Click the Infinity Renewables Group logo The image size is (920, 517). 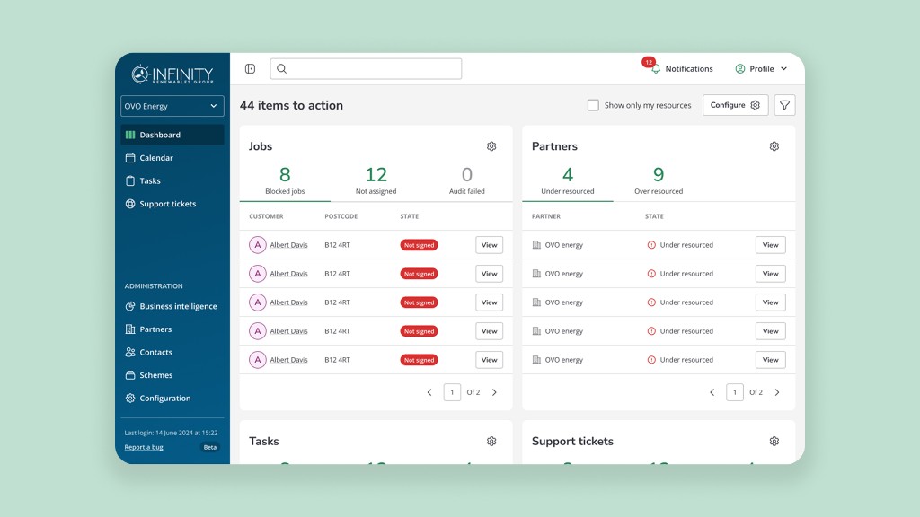(x=172, y=74)
